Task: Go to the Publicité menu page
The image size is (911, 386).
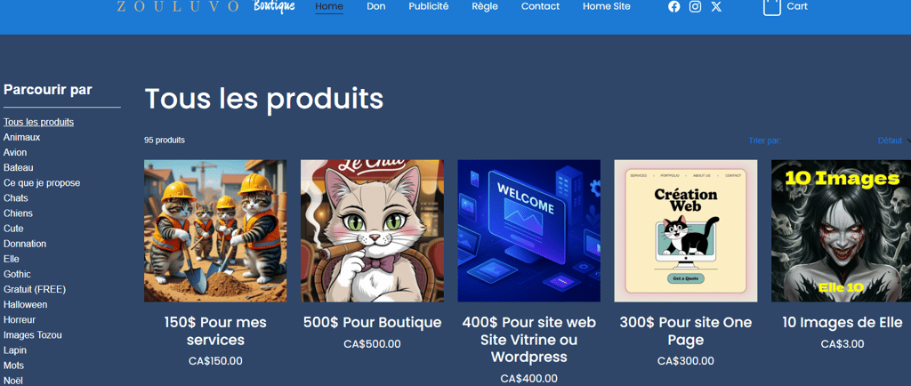Action: [428, 6]
